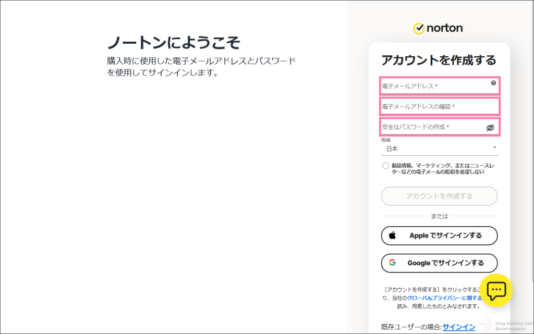Show password using the crossed-eye icon
The width and height of the screenshot is (534, 334).
pos(490,128)
